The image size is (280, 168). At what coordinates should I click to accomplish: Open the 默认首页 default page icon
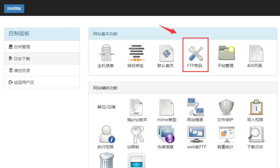(x=166, y=53)
